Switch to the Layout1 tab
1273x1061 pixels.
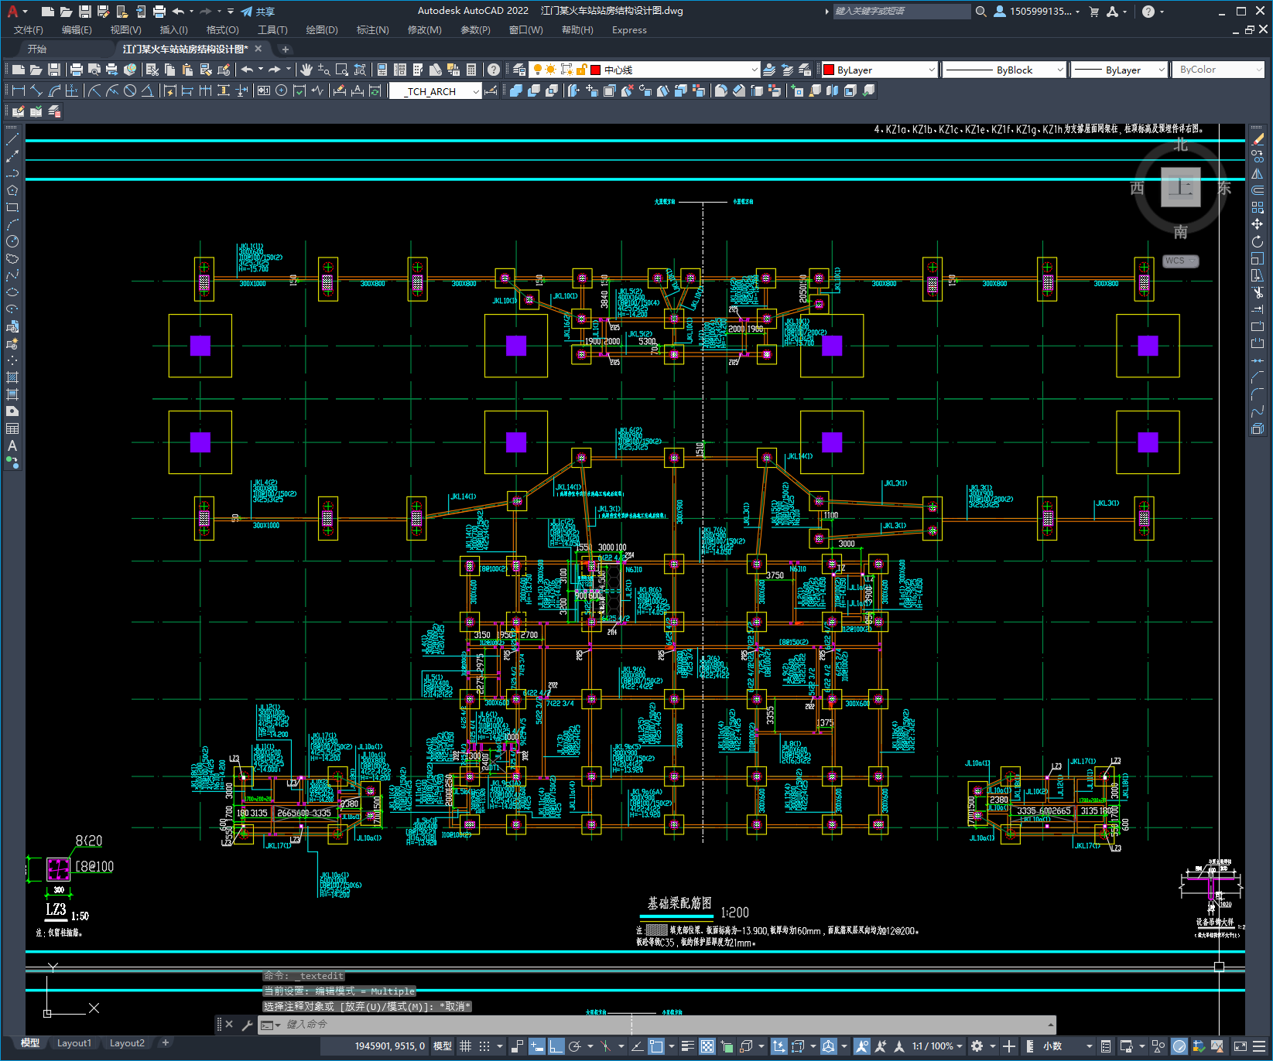click(x=74, y=1043)
